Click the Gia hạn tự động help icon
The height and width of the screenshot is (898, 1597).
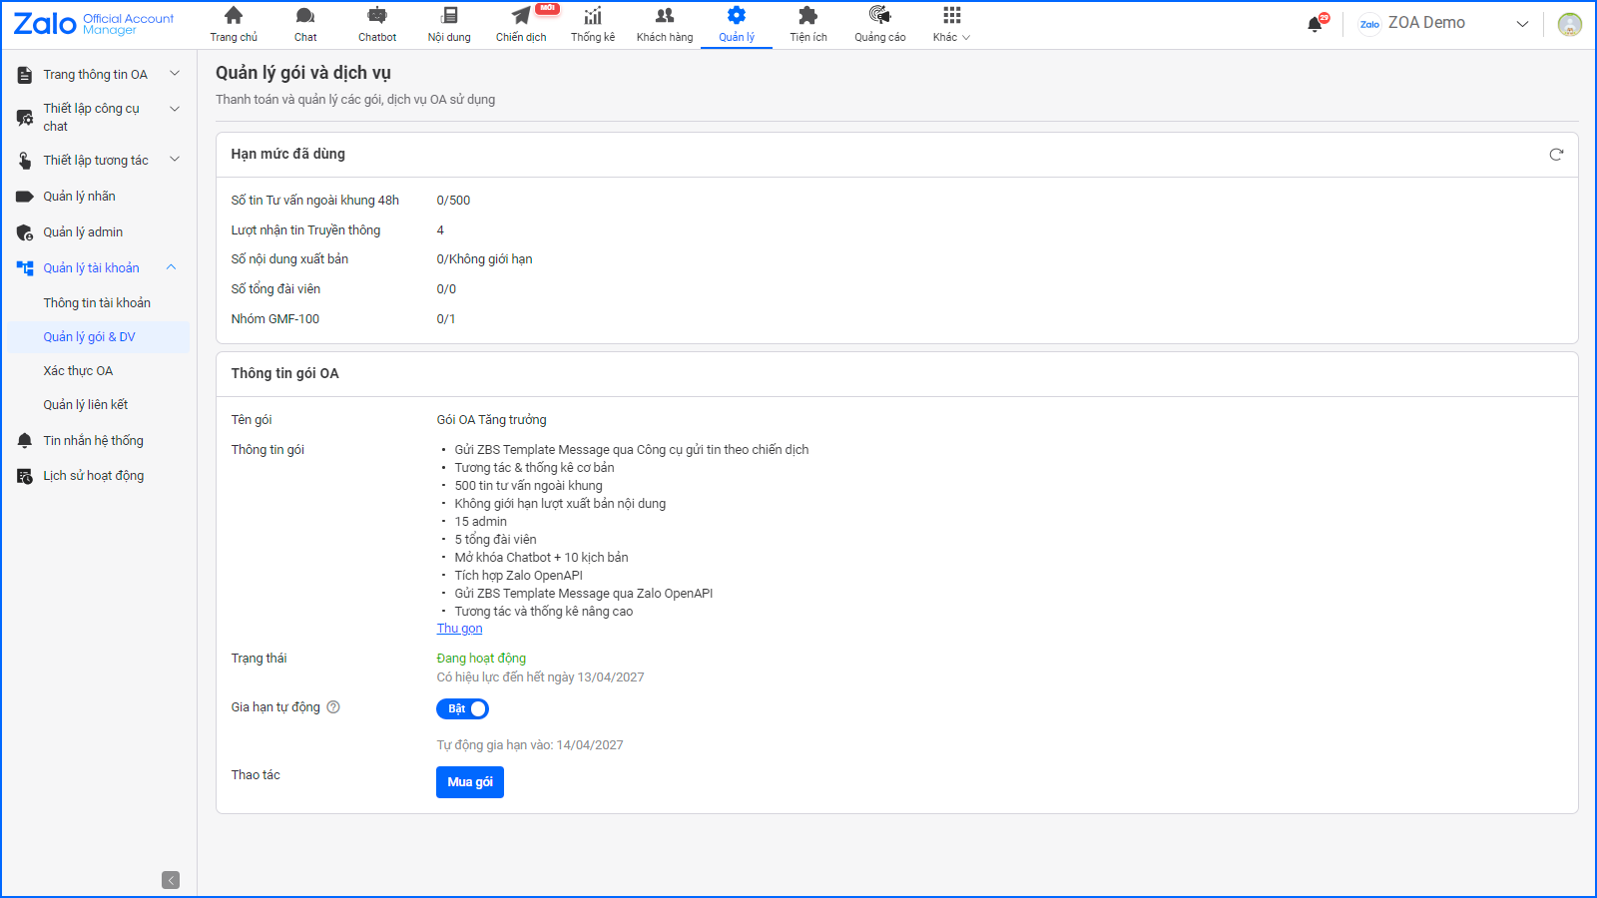click(x=333, y=706)
